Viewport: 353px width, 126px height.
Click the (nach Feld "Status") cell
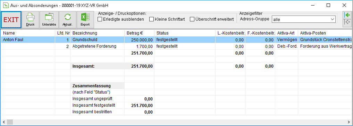point(98,92)
